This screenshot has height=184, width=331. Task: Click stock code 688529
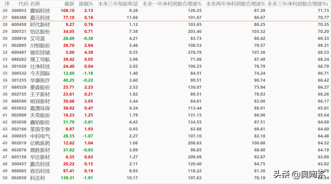click(19, 87)
